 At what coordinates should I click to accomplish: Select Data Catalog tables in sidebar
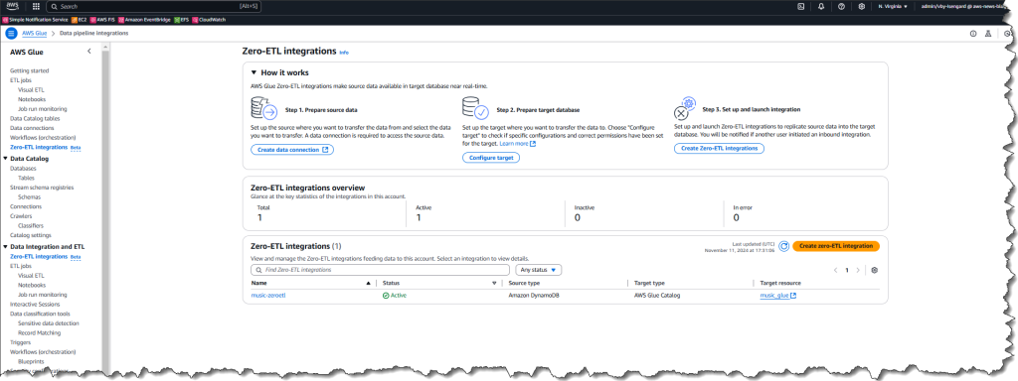35,119
